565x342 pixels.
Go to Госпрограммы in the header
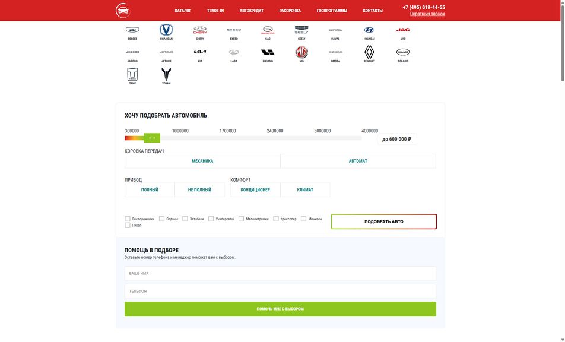click(x=332, y=11)
